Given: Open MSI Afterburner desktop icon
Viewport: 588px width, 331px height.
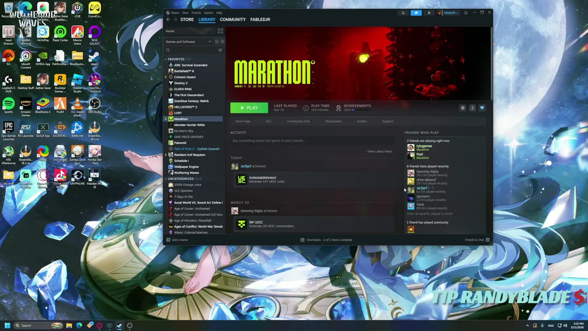Looking at the screenshot, I should point(8,154).
